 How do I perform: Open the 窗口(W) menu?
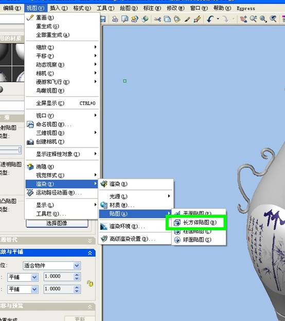[199, 8]
